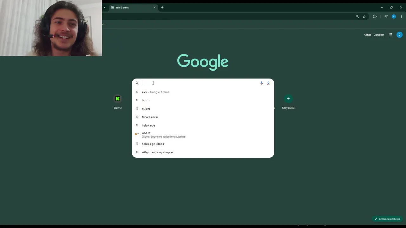Click the Google logo
Viewport: 406px width, 228px height.
point(203,62)
